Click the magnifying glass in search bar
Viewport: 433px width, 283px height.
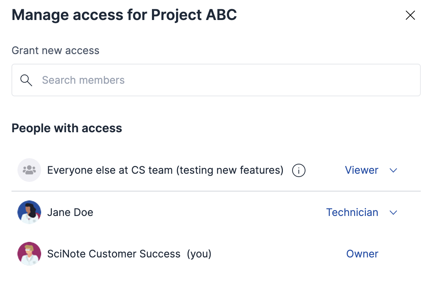pos(26,80)
